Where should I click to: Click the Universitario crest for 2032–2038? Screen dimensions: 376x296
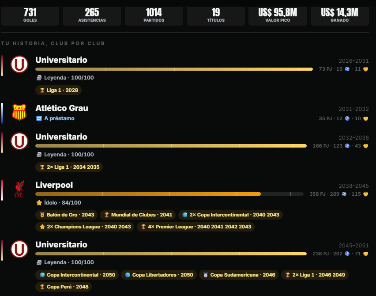pyautogui.click(x=19, y=141)
